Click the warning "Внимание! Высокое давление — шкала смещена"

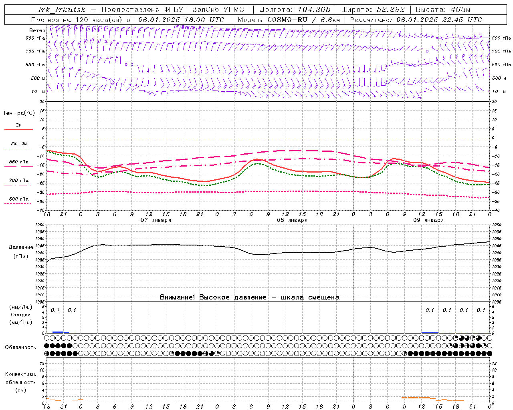pos(250,297)
